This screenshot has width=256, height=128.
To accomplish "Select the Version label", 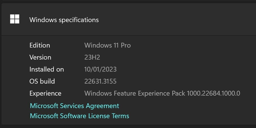I will pos(40,57).
